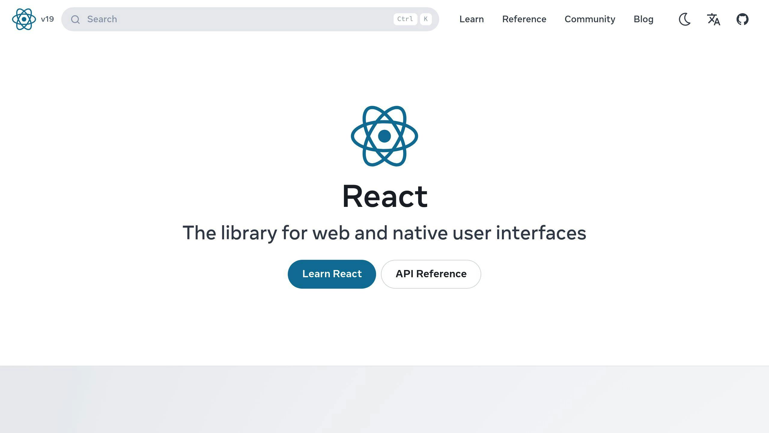Image resolution: width=769 pixels, height=433 pixels.
Task: Click the search magnifier icon
Action: coord(75,19)
